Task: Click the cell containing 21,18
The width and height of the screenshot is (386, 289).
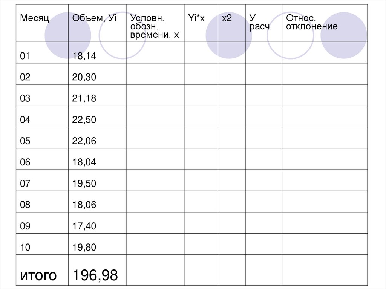Action: [x=85, y=99]
